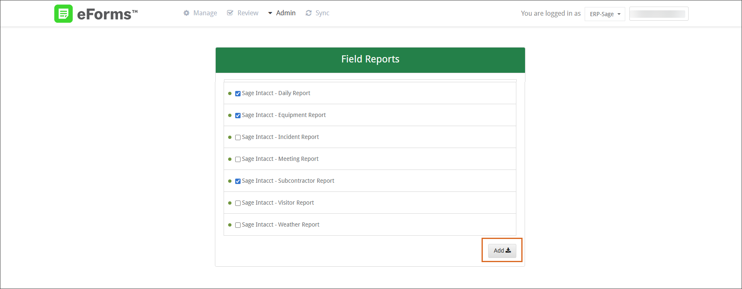
Task: Click the 'You are logged in as' text
Action: [x=551, y=13]
